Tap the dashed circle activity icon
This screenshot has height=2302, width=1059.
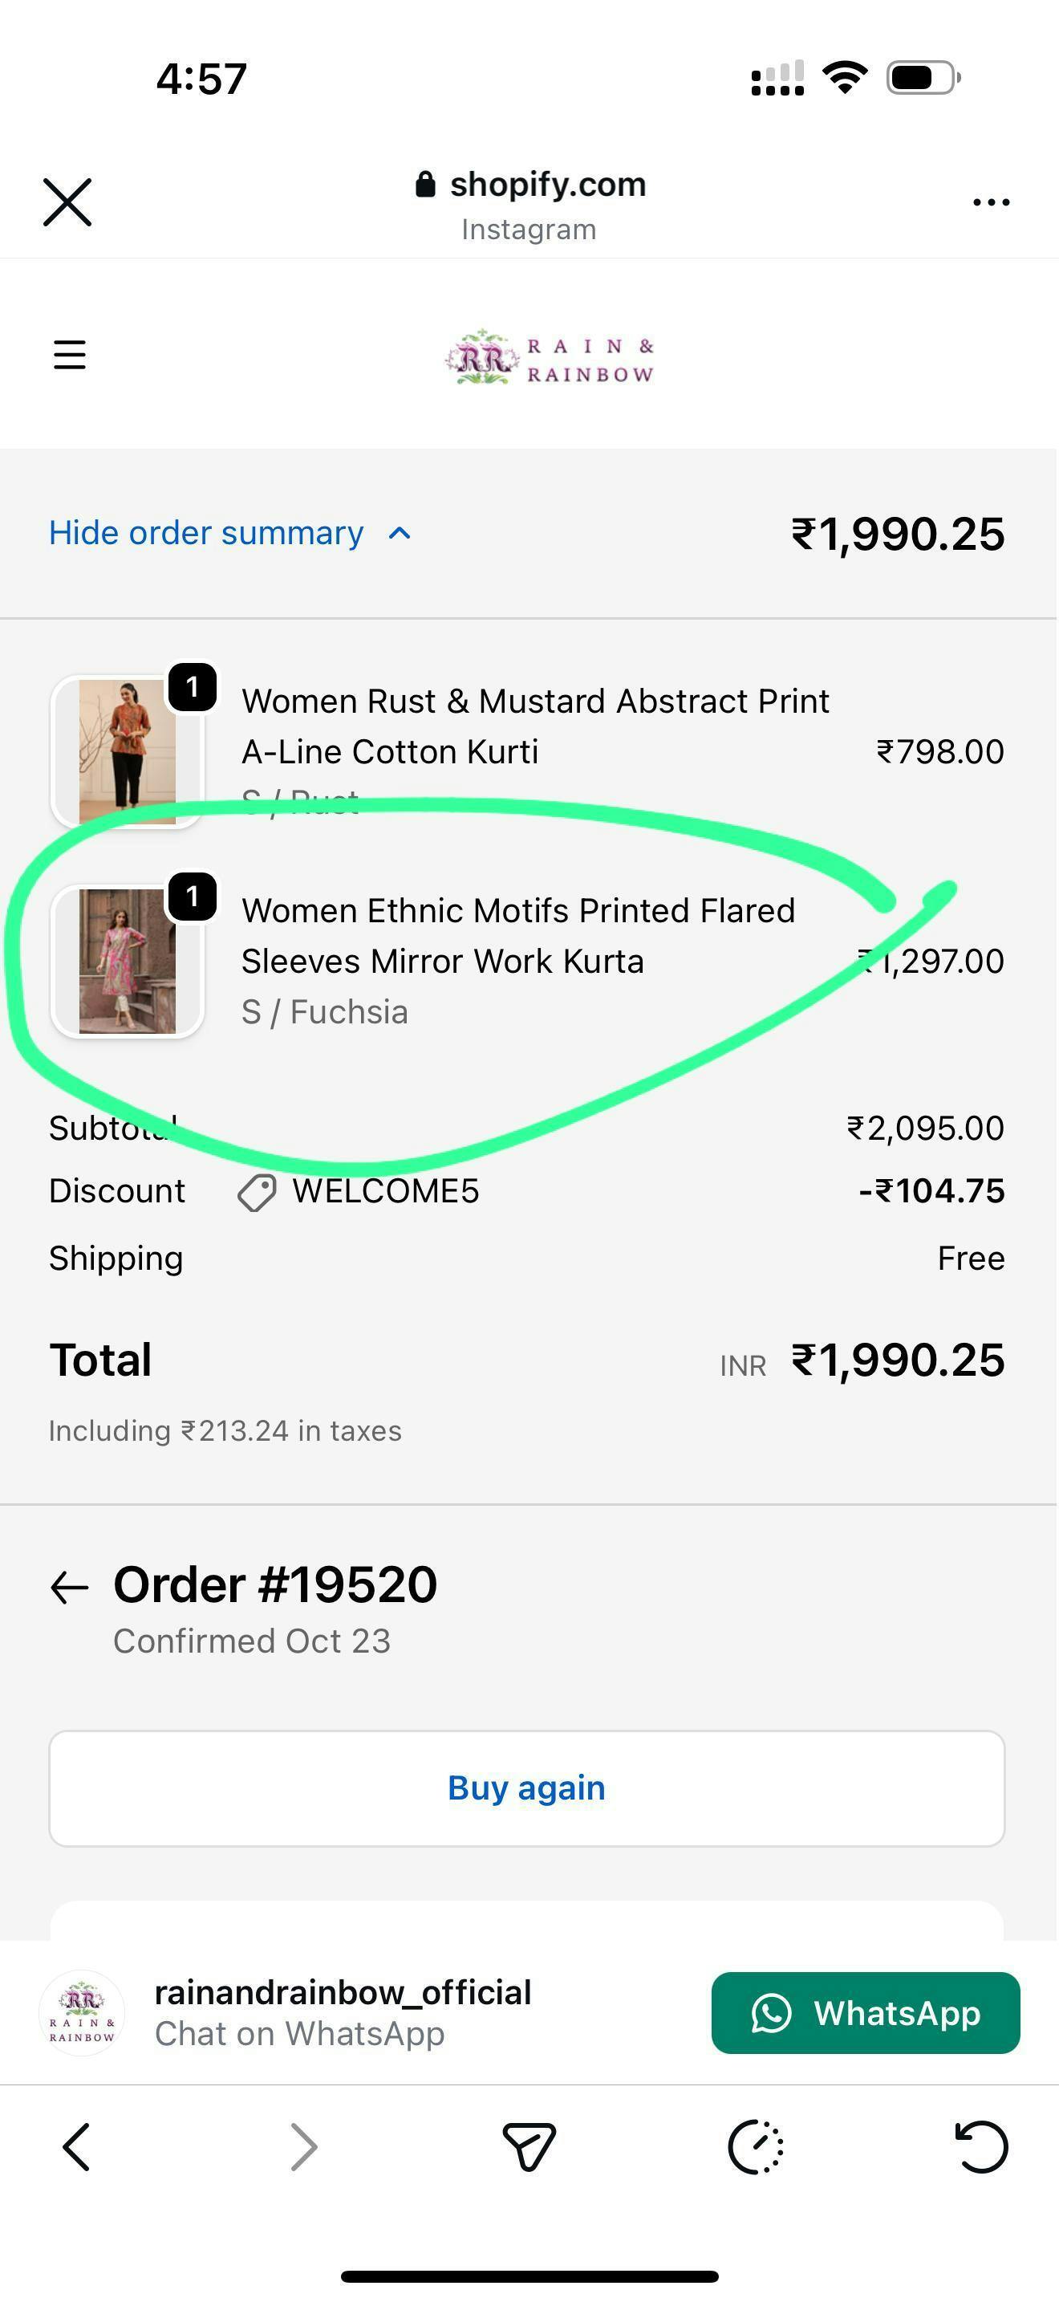click(x=756, y=2146)
